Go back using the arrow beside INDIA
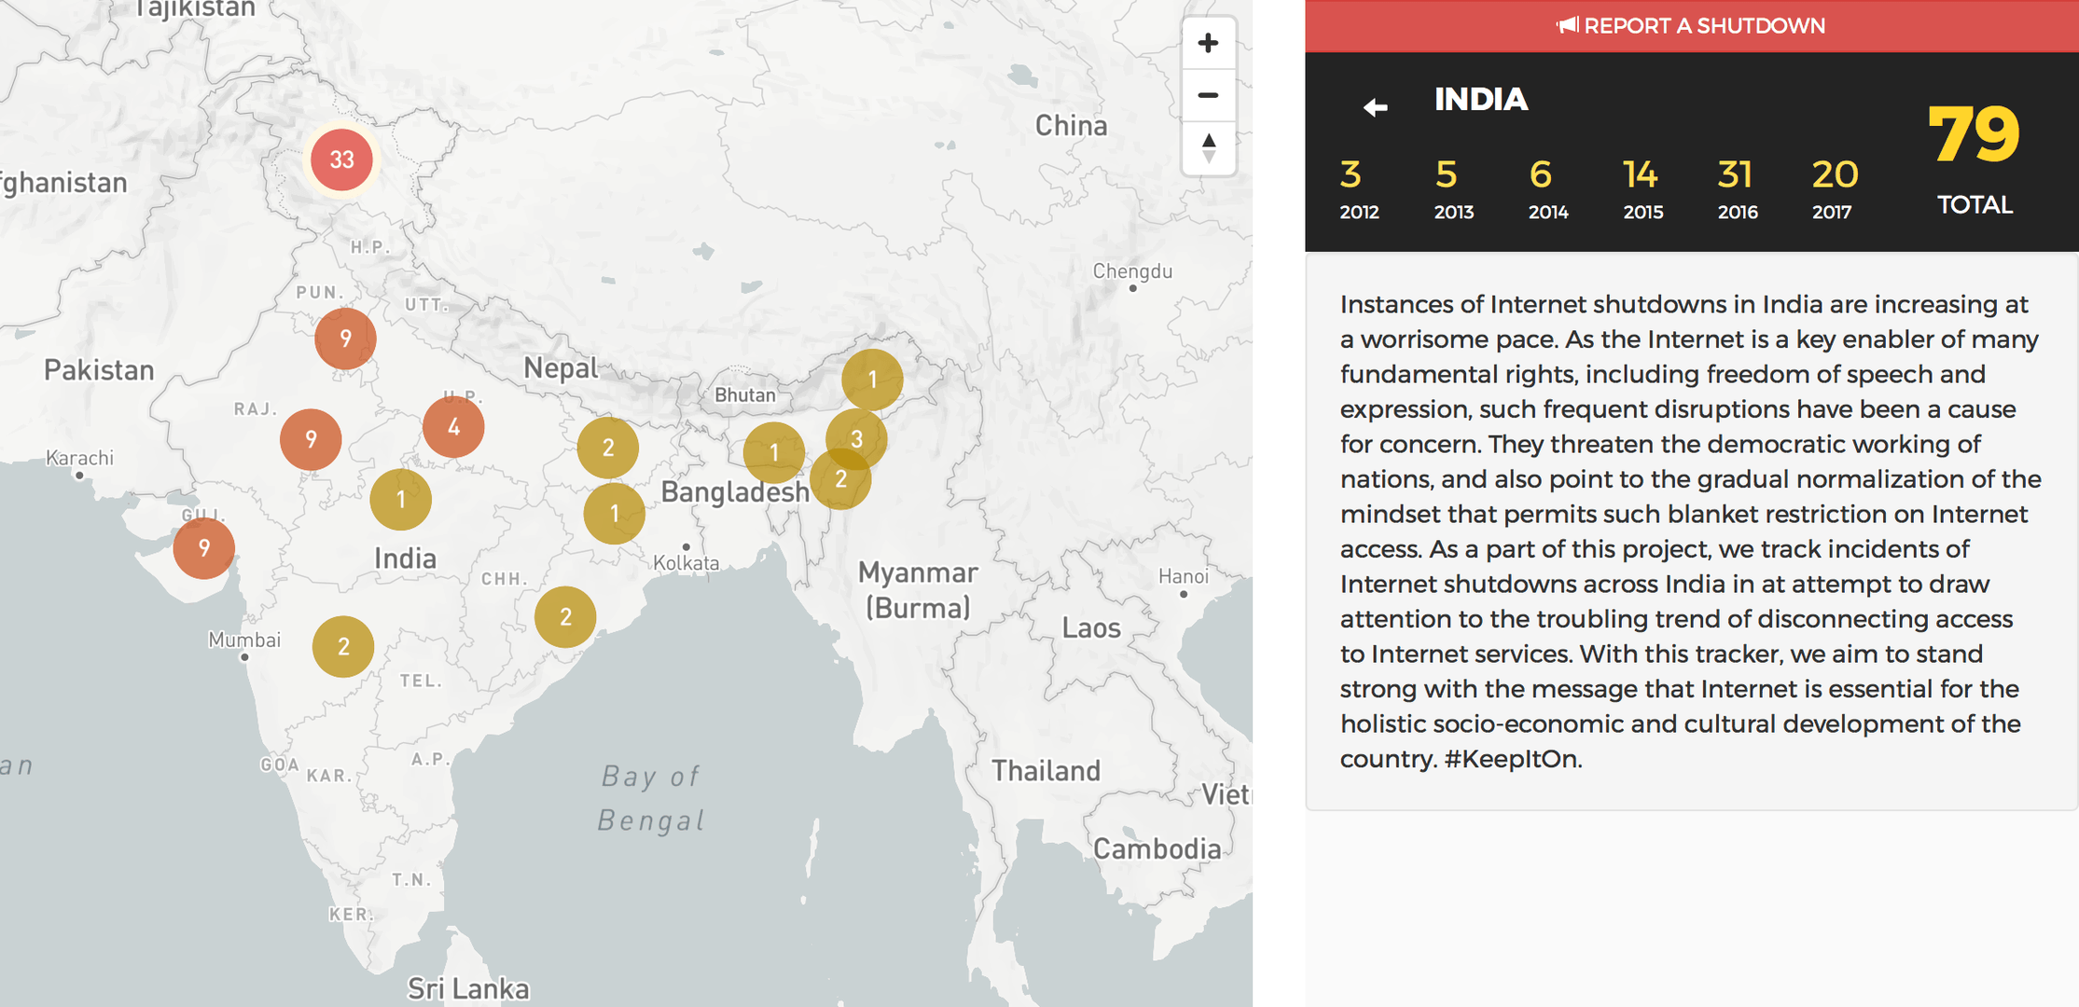The height and width of the screenshot is (1007, 2079). 1373,106
